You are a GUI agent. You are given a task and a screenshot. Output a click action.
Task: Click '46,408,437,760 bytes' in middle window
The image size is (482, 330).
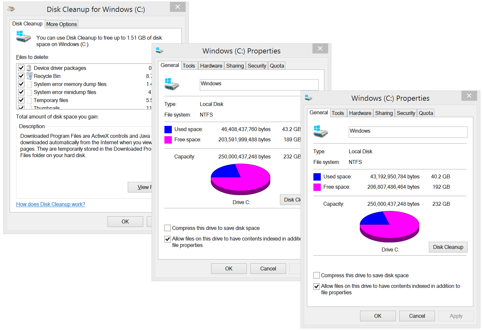[246, 129]
